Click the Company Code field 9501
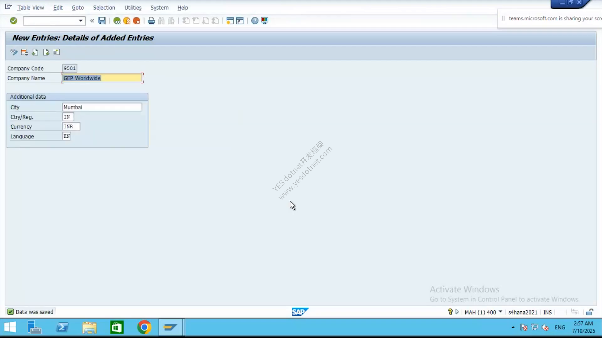 click(x=70, y=68)
